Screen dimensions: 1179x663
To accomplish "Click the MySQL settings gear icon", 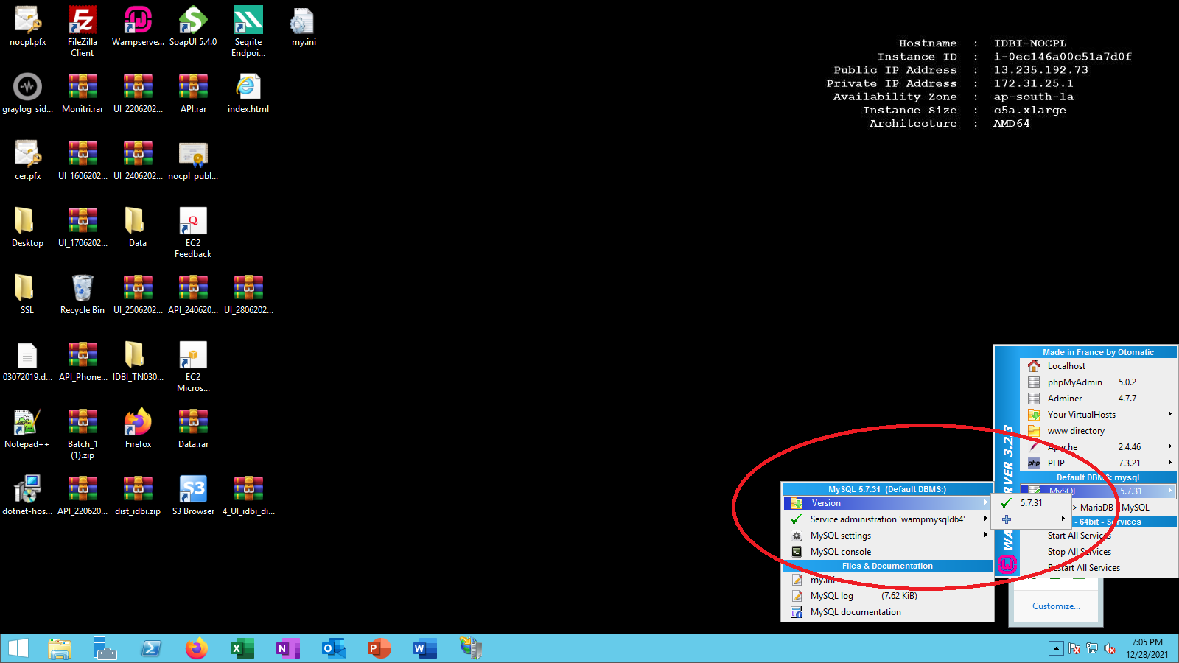I will (x=797, y=536).
